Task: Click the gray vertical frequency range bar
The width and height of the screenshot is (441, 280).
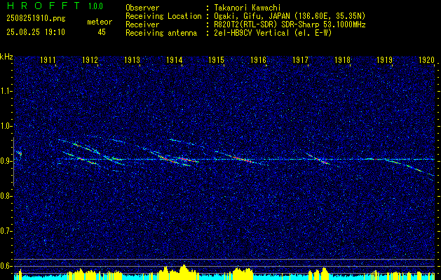Action: [x=13, y=162]
